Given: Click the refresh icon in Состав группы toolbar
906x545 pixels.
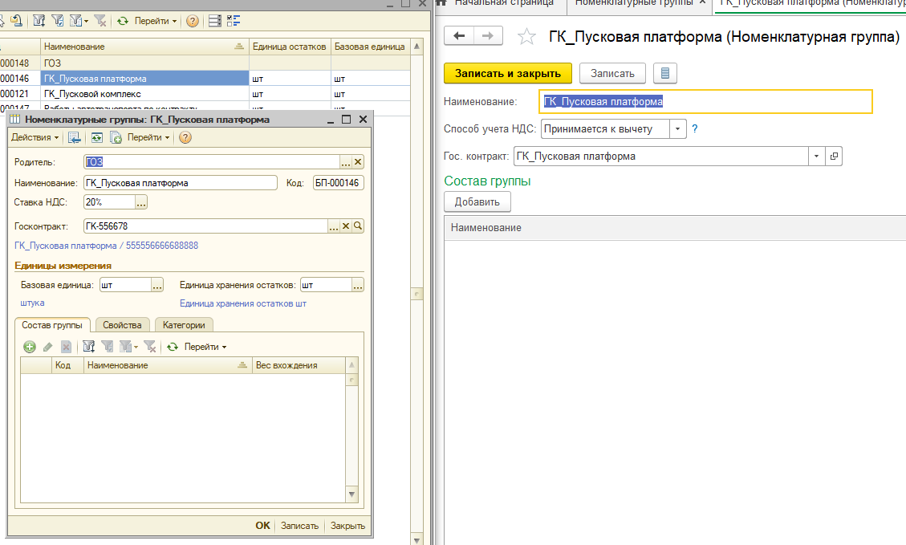Looking at the screenshot, I should (x=173, y=347).
